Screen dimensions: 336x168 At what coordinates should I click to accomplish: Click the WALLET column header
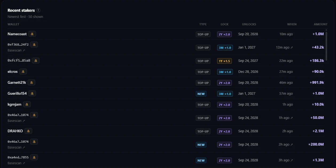pyautogui.click(x=13, y=24)
